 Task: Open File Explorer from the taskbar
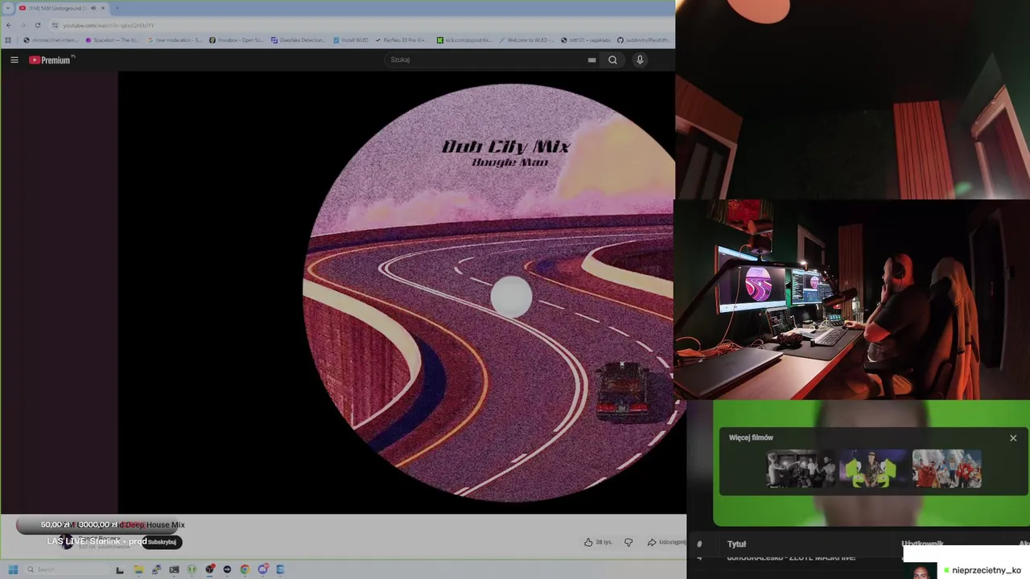pos(138,569)
